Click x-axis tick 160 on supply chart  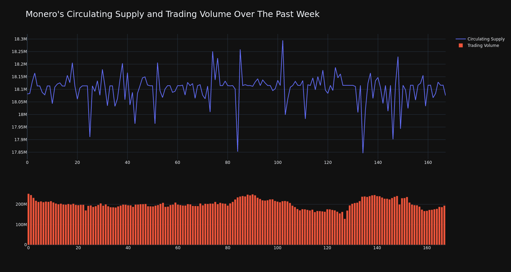tap(428, 163)
